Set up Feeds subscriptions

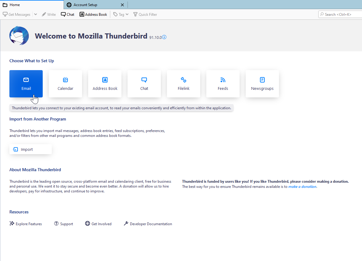(223, 84)
